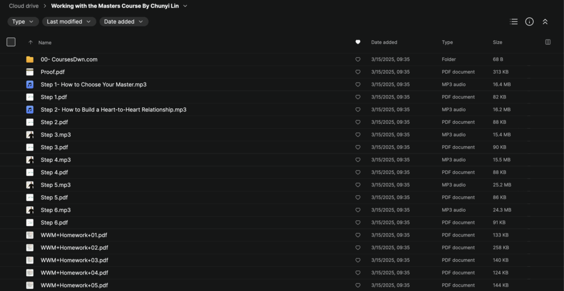564x291 pixels.
Task: Expand the Last modified filter dropdown
Action: coord(69,21)
